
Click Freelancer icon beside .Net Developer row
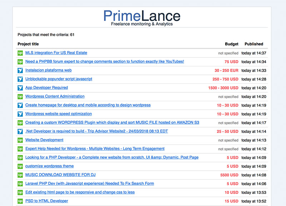click(x=20, y=132)
